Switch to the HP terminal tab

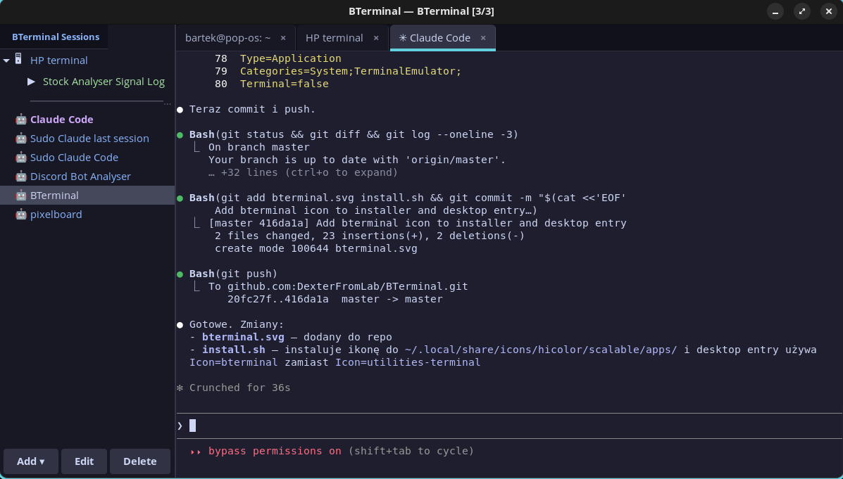[x=334, y=38]
